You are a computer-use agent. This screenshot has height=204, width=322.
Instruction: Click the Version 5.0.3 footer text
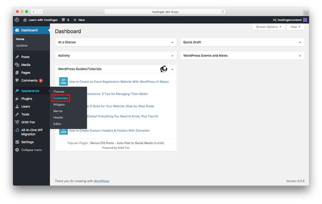(x=295, y=181)
